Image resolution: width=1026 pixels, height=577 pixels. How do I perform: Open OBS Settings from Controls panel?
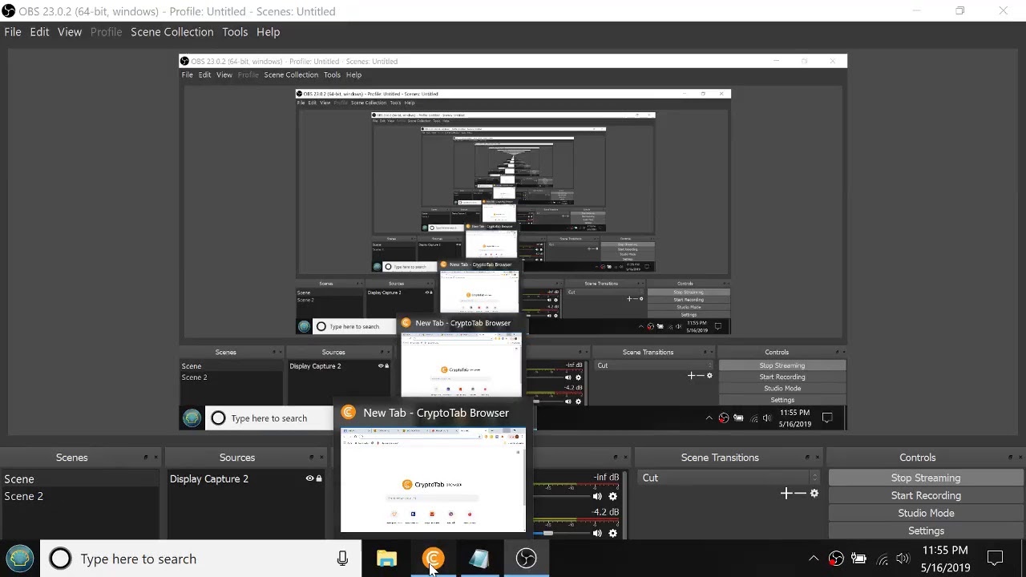click(x=926, y=531)
